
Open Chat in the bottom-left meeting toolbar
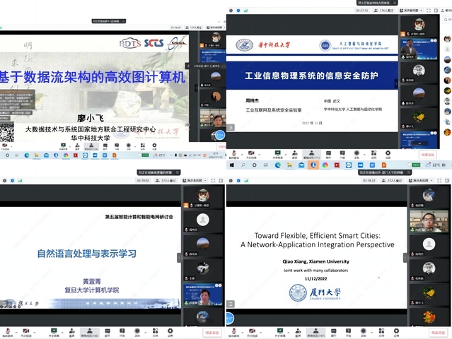[x=108, y=331]
